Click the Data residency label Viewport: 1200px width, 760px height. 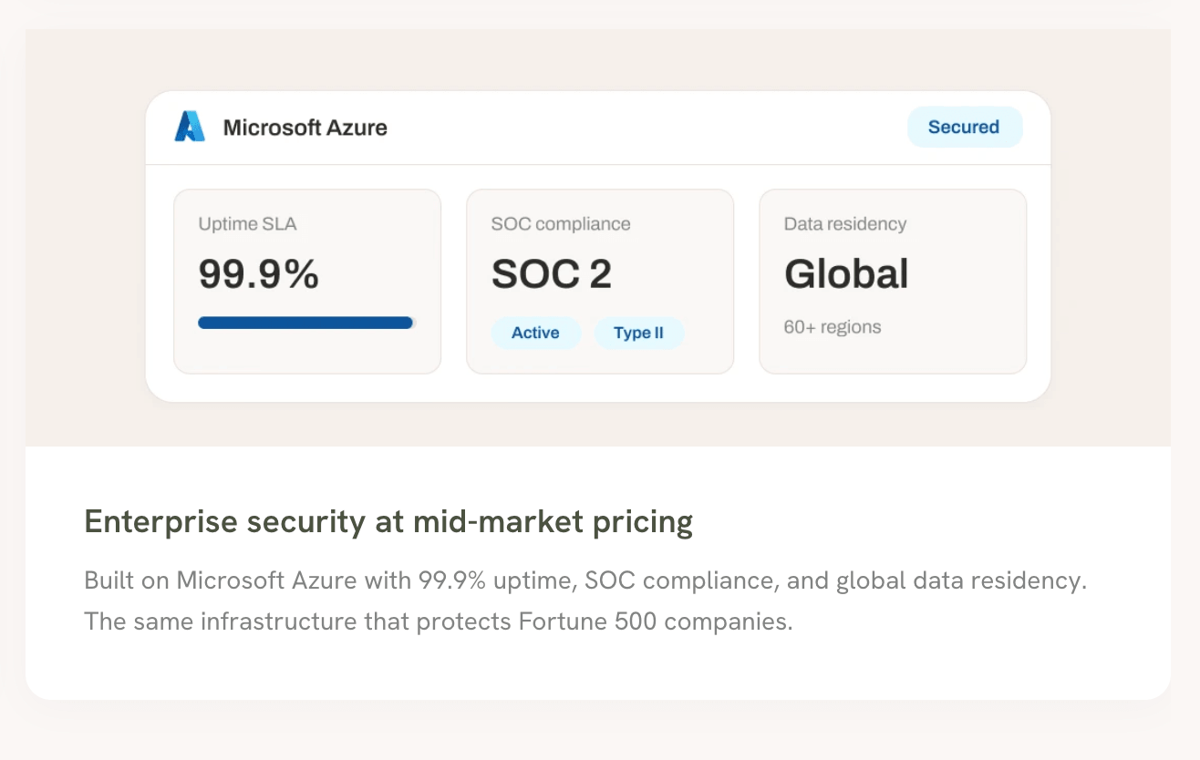tap(845, 223)
